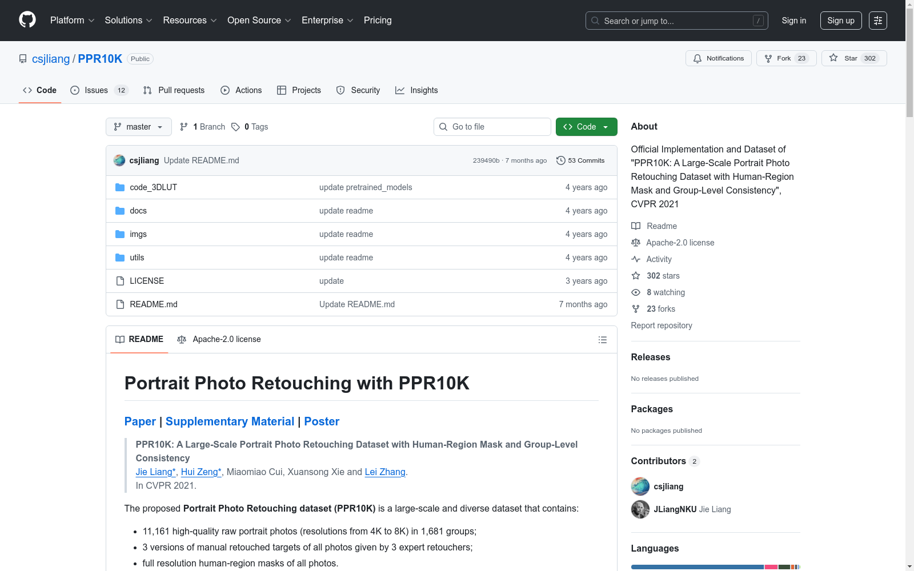
Task: Click the star icon next to 302 stars
Action: point(636,276)
